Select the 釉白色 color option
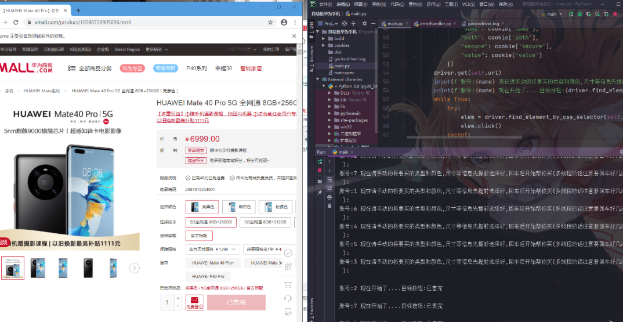This screenshot has width=623, height=322. coord(239,207)
